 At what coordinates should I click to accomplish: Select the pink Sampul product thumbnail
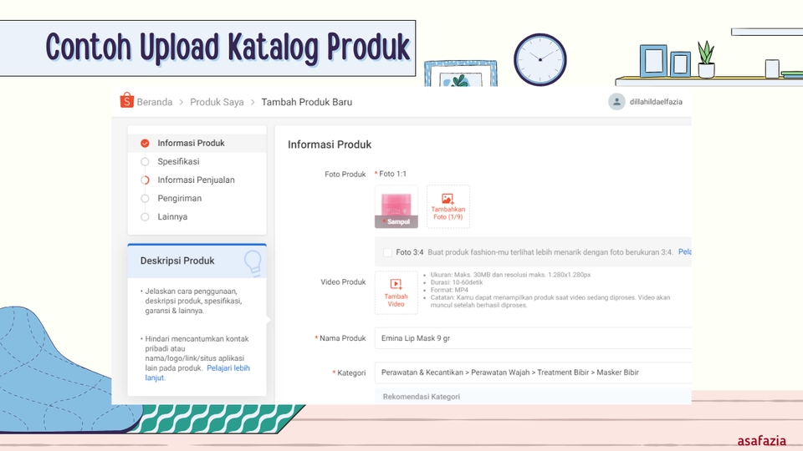coord(396,206)
